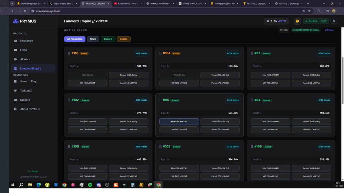Image resolution: width=344 pixels, height=193 pixels.
Task: Click the drag handle on deed #104
Action: [160, 53]
